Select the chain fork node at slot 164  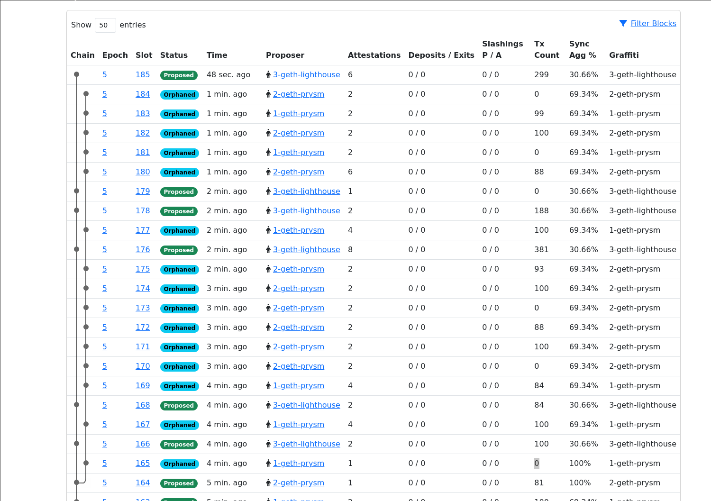point(76,483)
